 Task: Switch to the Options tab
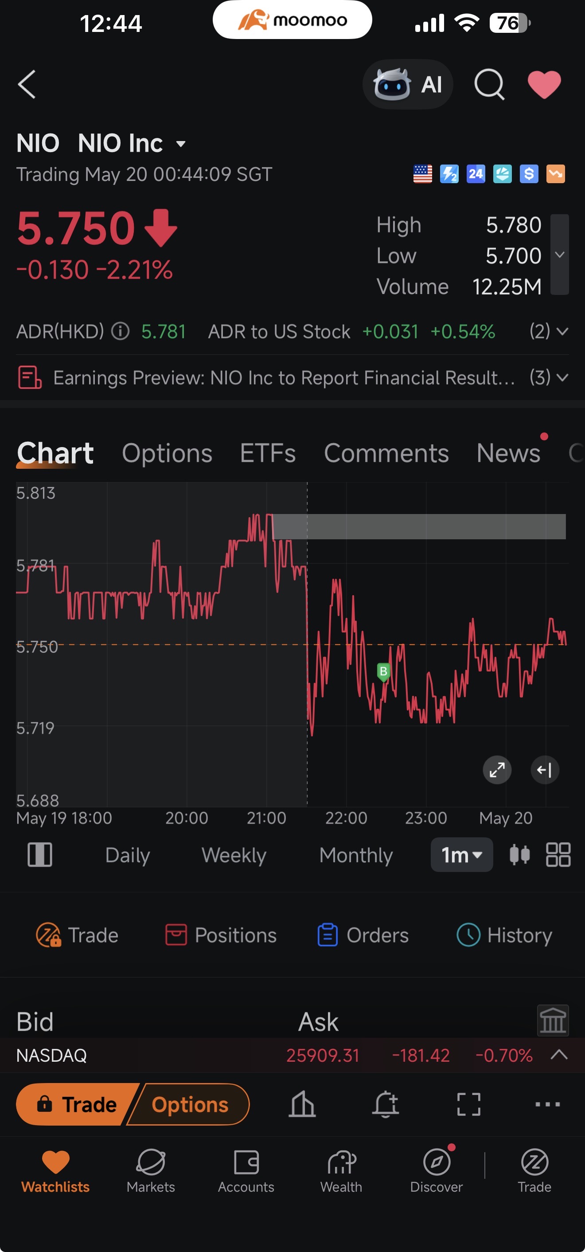pos(167,453)
